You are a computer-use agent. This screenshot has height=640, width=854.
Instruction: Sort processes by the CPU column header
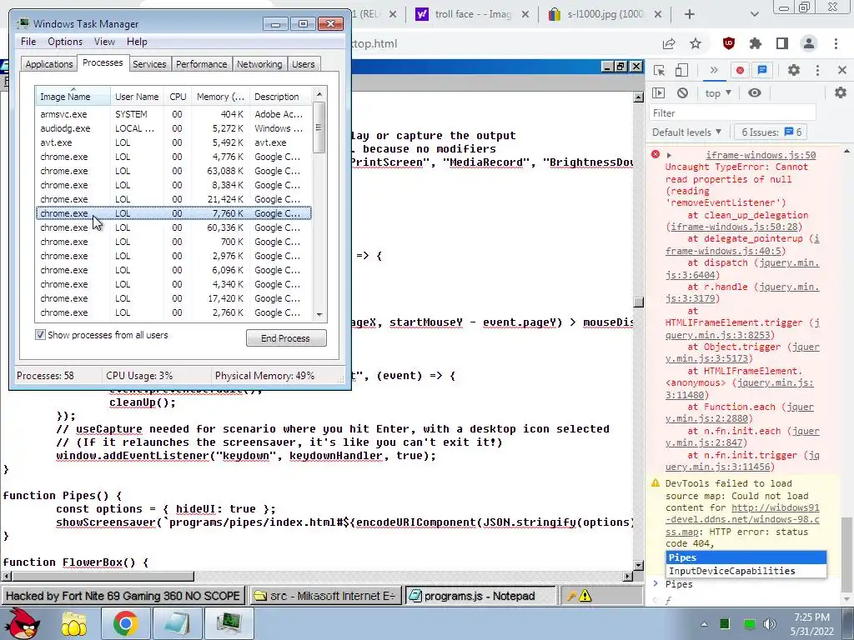(x=178, y=97)
